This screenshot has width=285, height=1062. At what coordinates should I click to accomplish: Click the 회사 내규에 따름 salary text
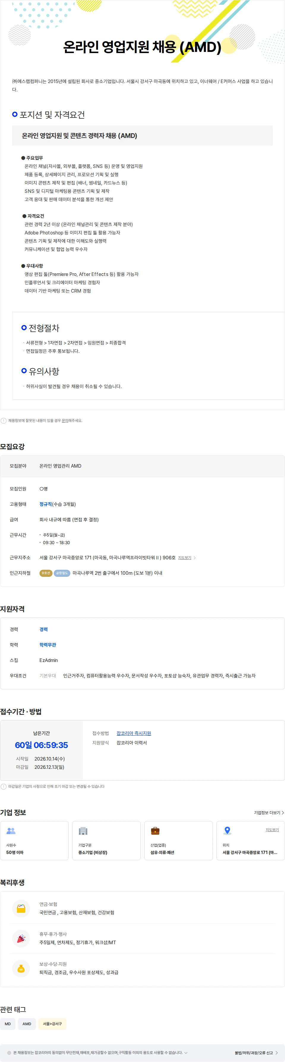(69, 520)
